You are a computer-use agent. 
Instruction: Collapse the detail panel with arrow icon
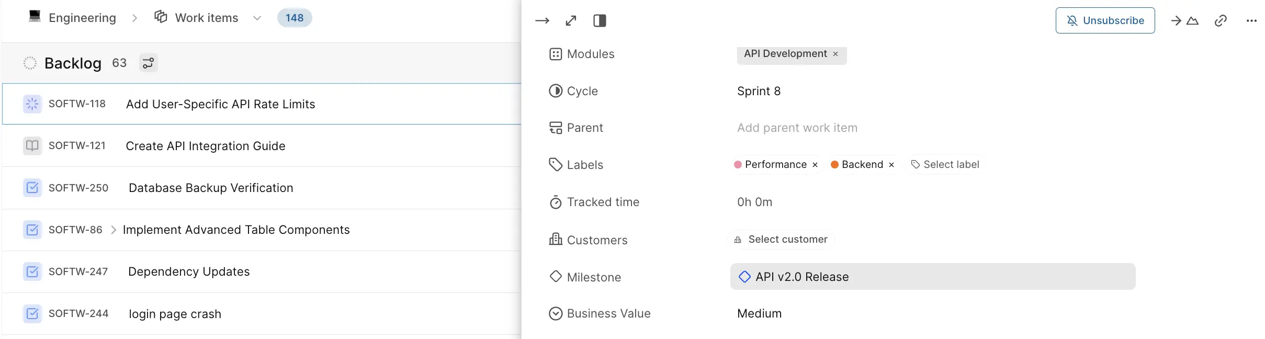[x=542, y=21]
